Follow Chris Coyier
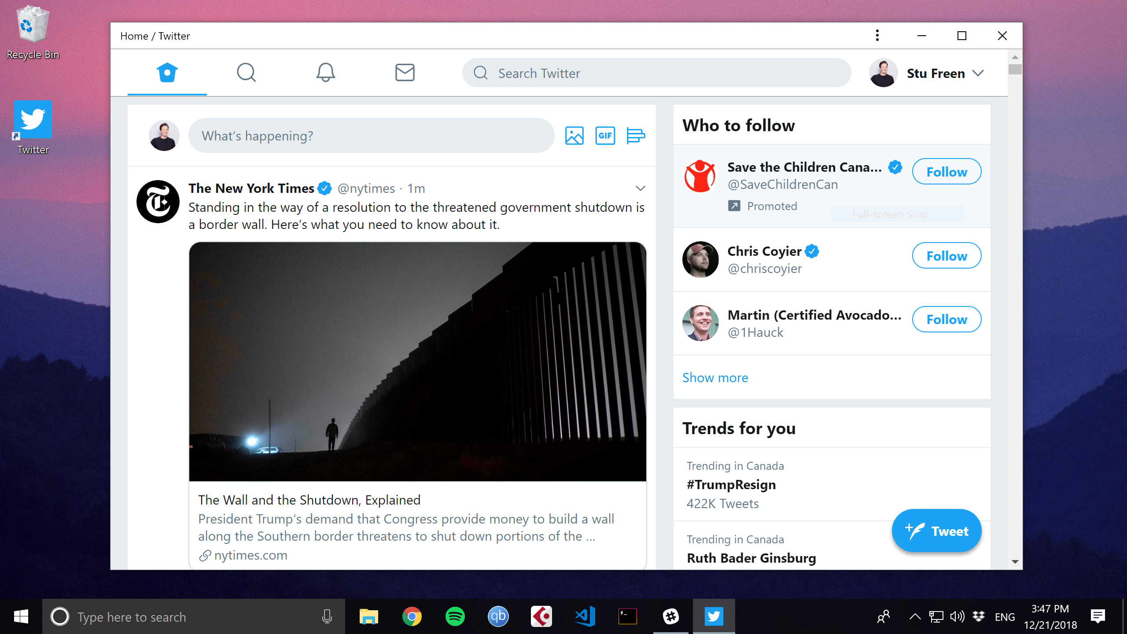Image resolution: width=1127 pixels, height=634 pixels. click(x=947, y=256)
